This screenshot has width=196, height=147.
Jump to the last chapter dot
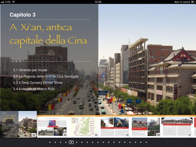coord(146,143)
